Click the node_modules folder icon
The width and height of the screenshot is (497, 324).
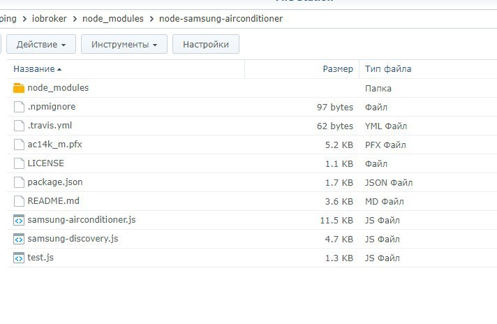19,88
